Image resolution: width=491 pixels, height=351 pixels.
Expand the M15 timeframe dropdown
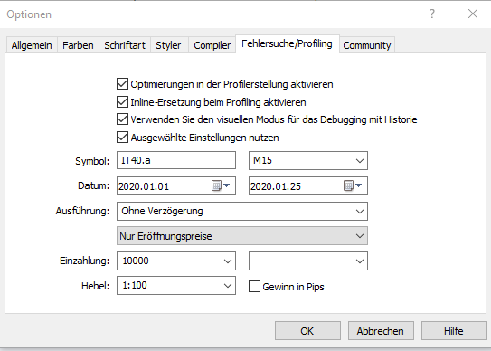point(308,160)
